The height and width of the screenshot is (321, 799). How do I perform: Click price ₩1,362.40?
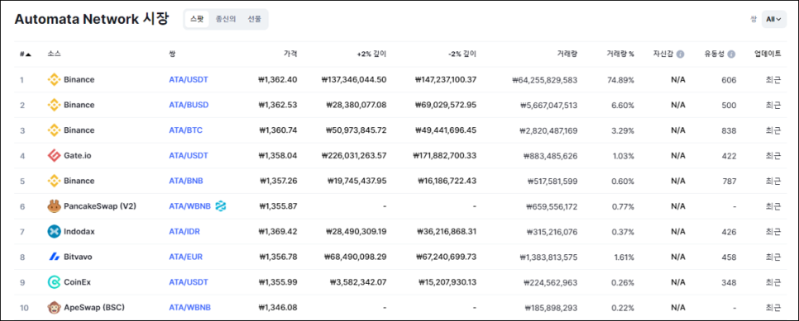278,80
